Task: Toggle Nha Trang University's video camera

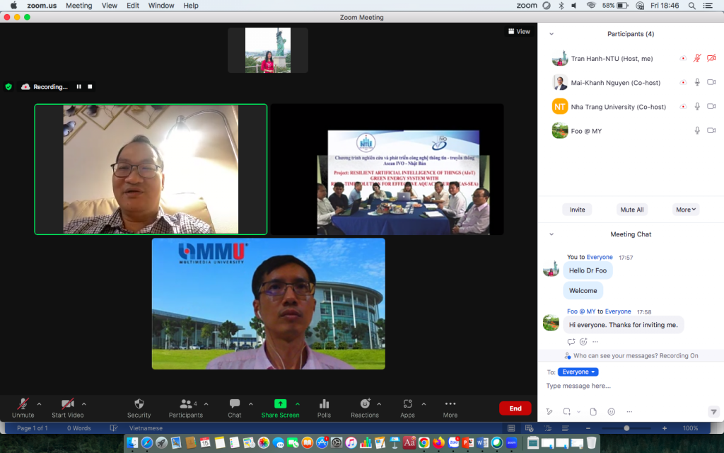Action: [x=711, y=106]
